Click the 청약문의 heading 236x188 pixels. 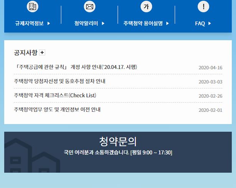(118, 142)
